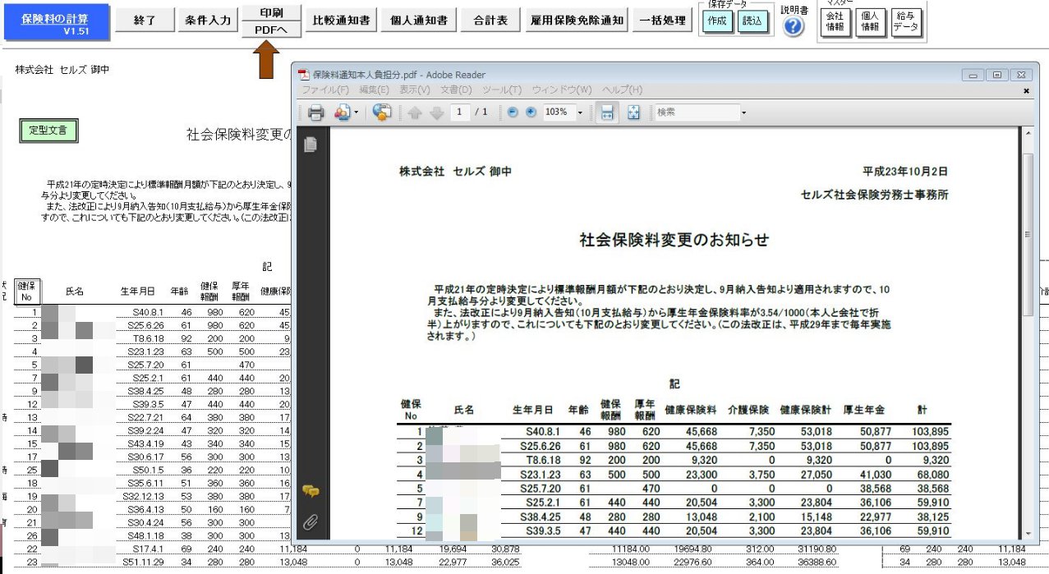1049x574 pixels.
Task: Click the collaborate/share globe icon in Reader
Action: (382, 113)
